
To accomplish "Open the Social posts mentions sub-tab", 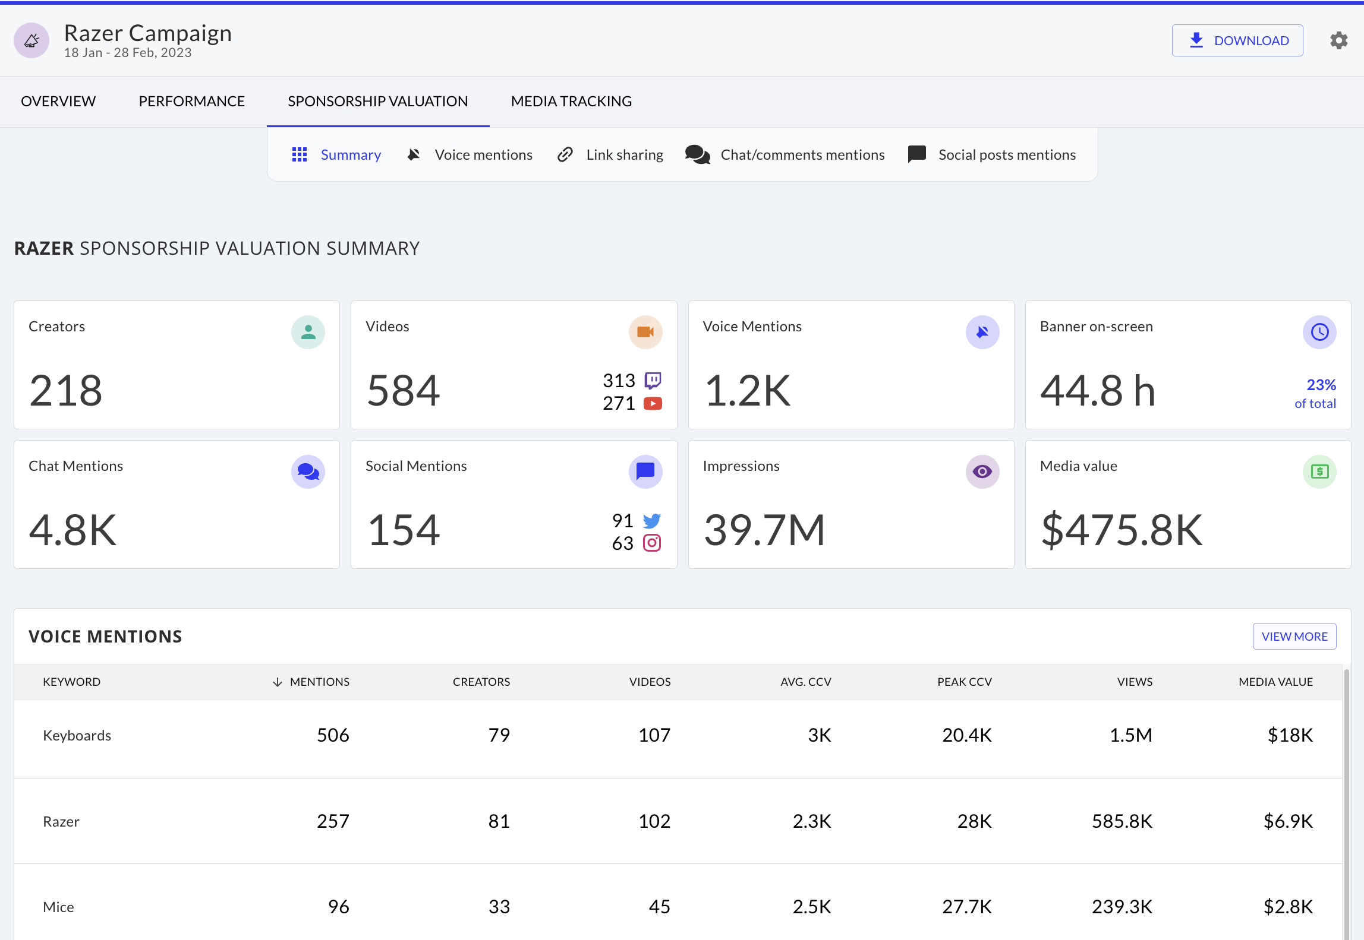I will click(x=992, y=155).
